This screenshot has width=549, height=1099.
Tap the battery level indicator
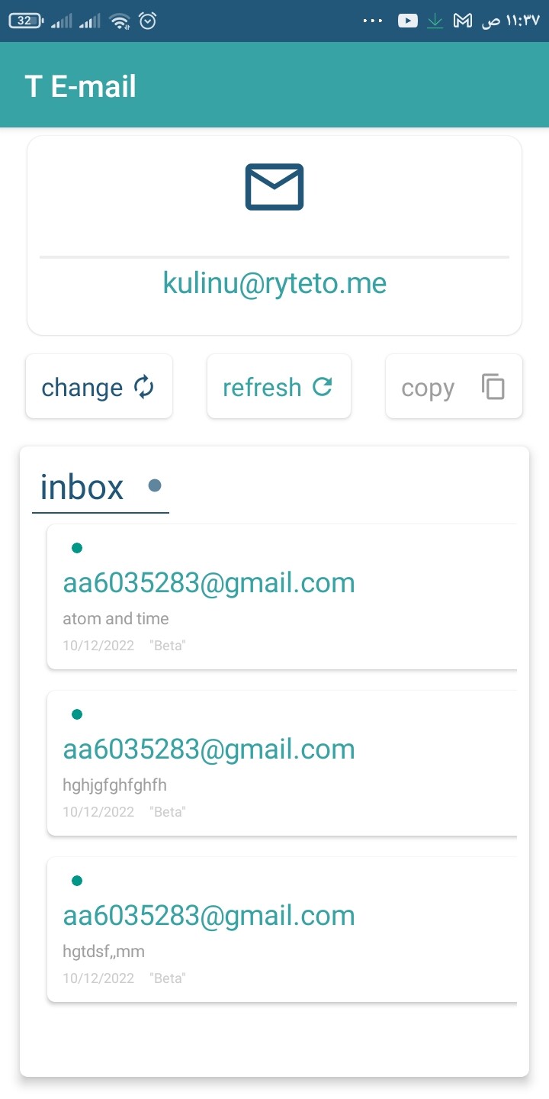click(x=26, y=21)
